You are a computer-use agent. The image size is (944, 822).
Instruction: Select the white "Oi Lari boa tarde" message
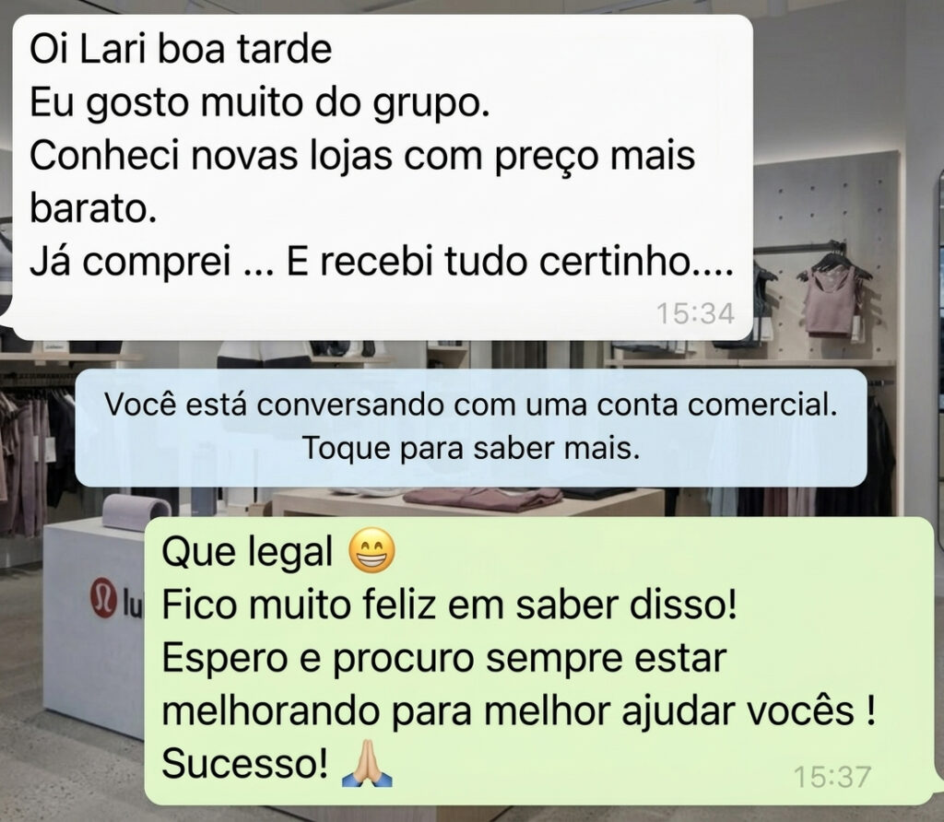383,178
